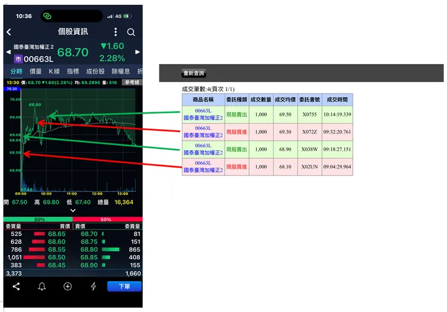
Task: Select bid price 68.65 row
Action: pyautogui.click(x=38, y=234)
